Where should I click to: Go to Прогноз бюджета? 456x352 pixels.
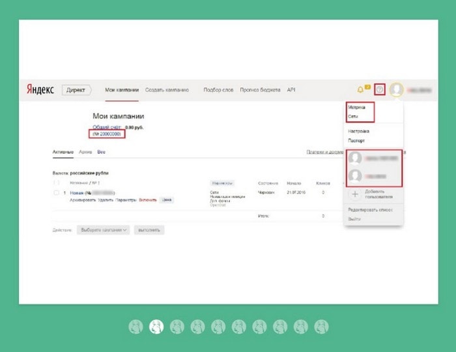coord(260,90)
